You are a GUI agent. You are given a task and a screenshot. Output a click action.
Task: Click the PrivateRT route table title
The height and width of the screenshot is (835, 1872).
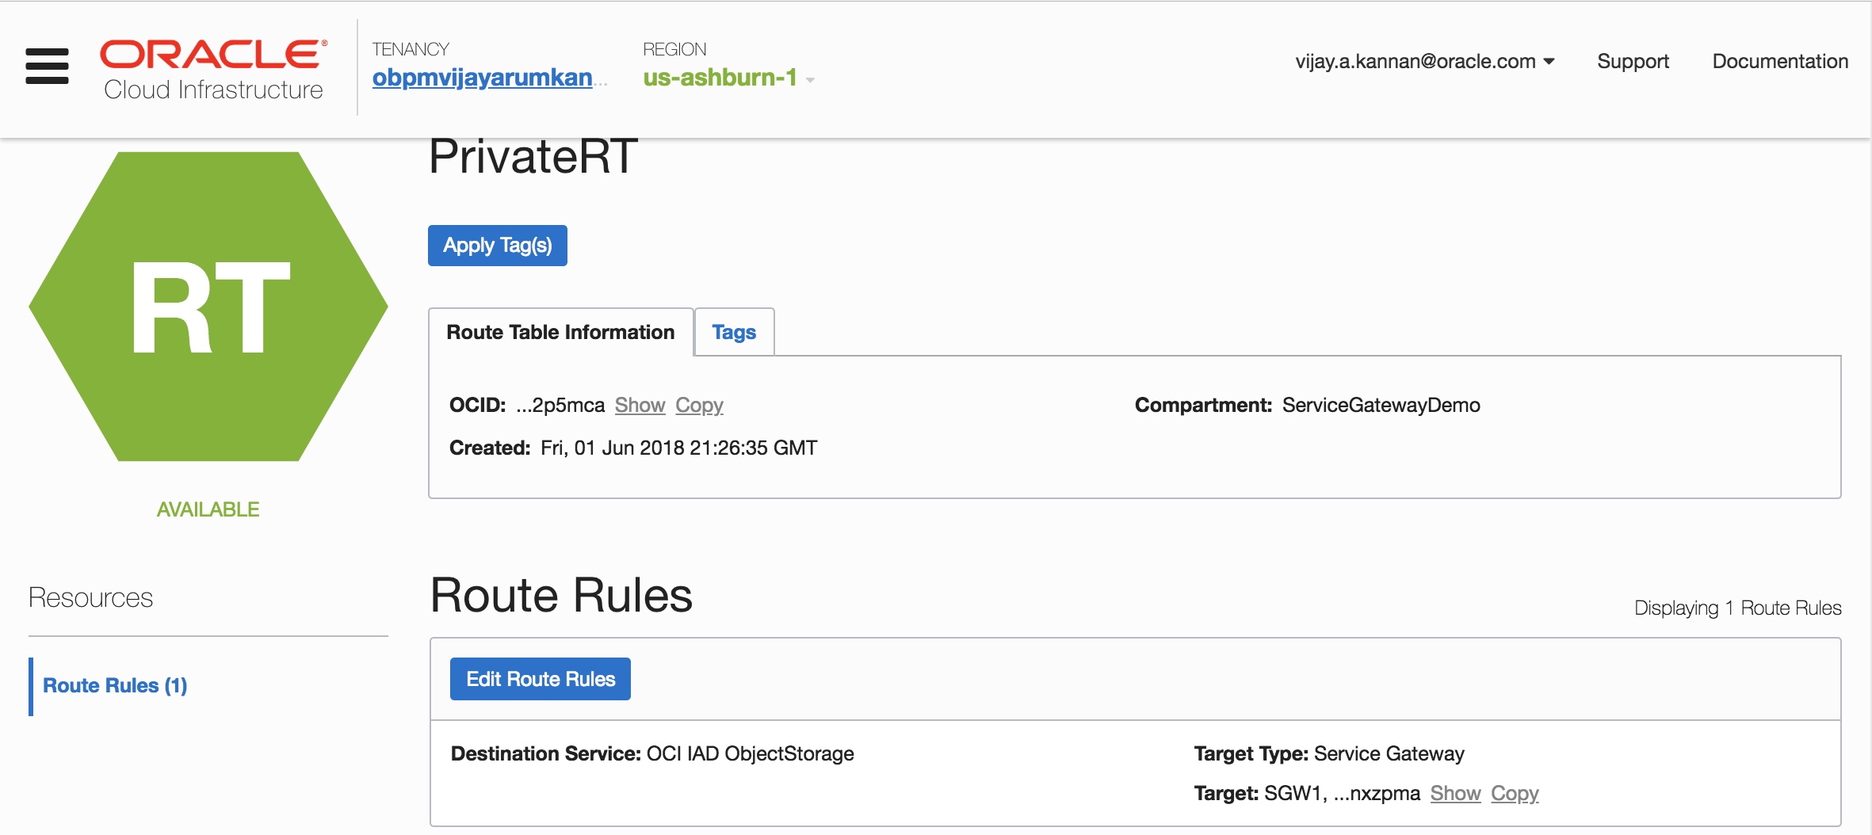(x=533, y=157)
